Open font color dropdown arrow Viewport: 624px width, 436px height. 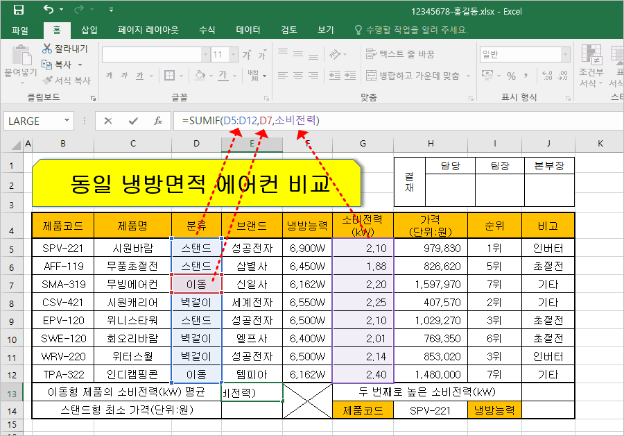(x=235, y=76)
